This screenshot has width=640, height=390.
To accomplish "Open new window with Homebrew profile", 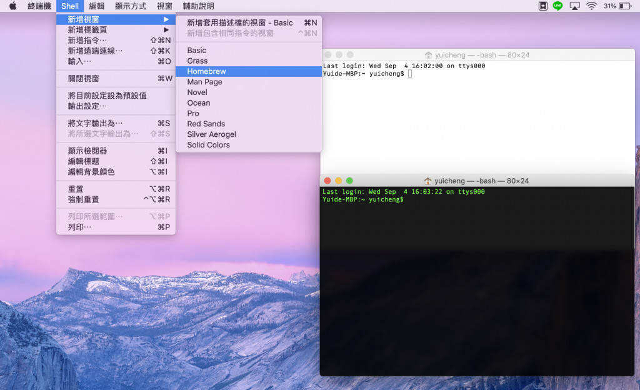I will coord(249,71).
